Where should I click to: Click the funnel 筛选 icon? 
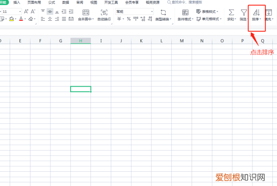tap(244, 12)
